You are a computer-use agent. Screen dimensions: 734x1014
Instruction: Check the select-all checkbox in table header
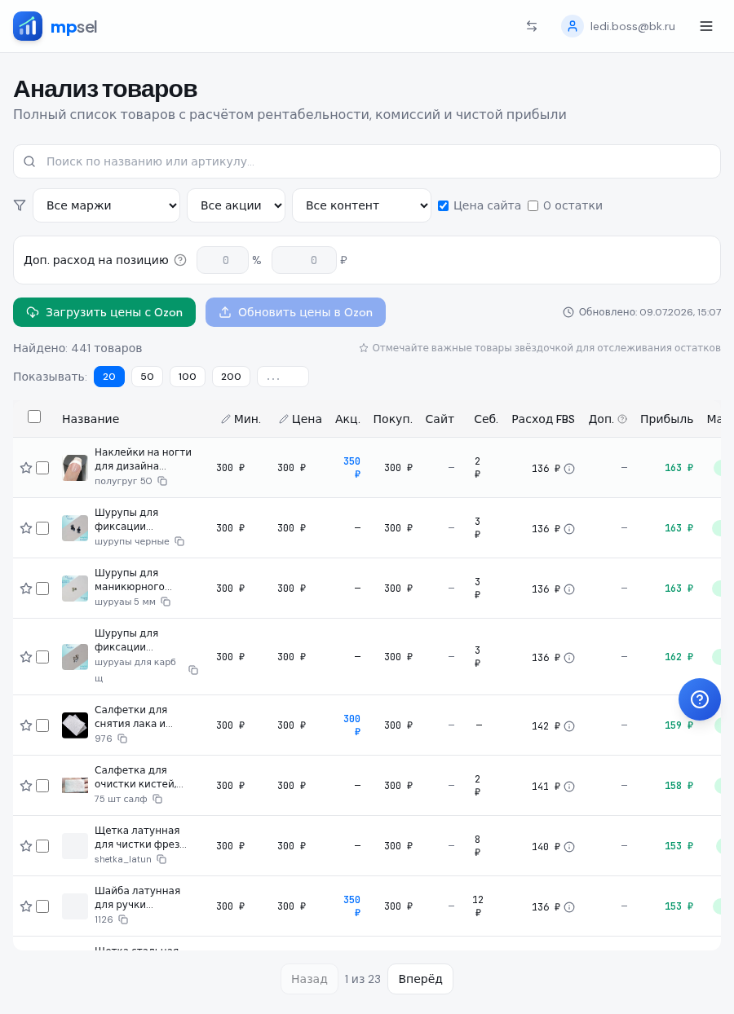pos(34,417)
